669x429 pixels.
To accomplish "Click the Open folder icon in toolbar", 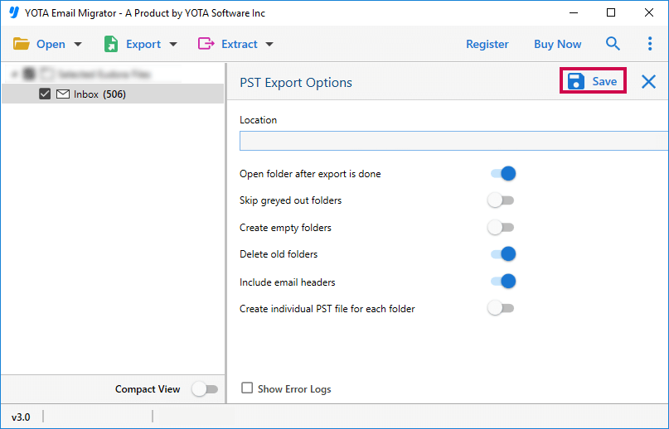I will [22, 44].
